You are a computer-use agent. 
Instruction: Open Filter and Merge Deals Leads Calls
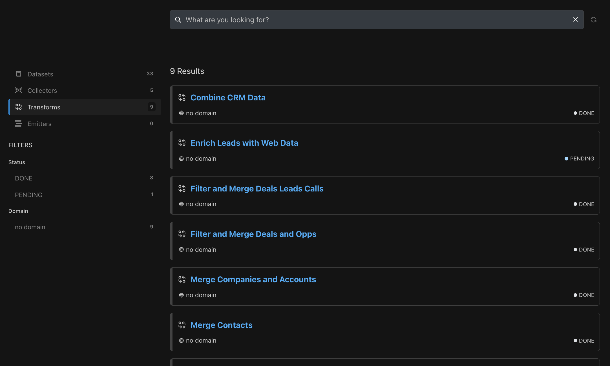(257, 189)
